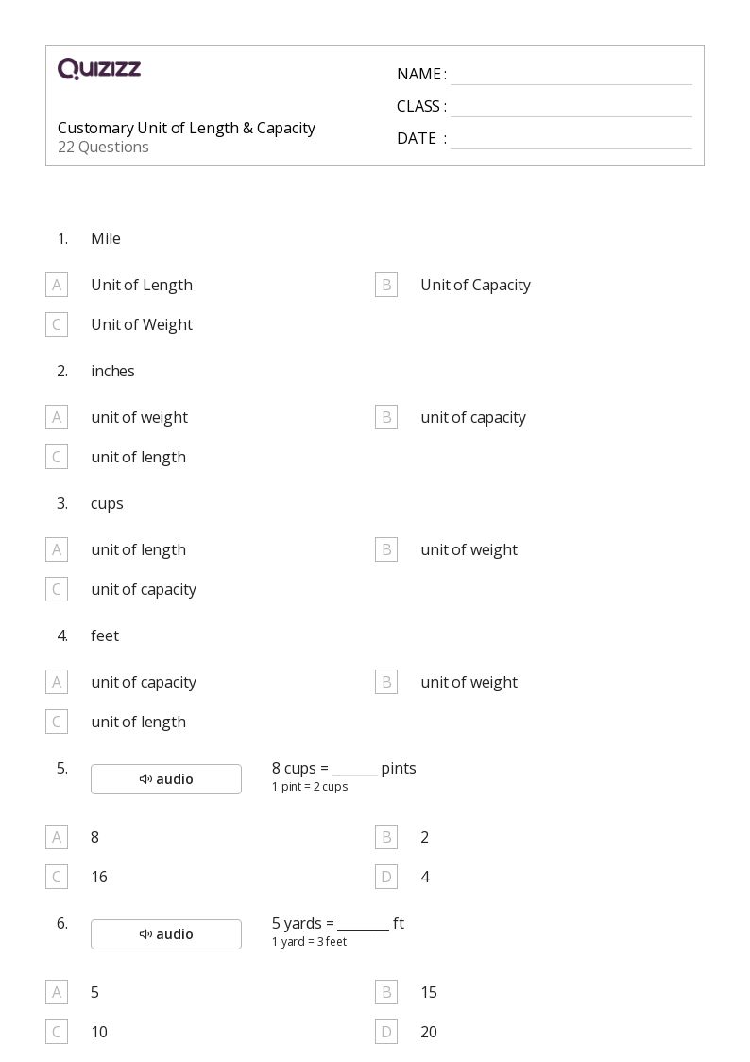Choose option C for the feet question
The height and width of the screenshot is (1062, 750).
coord(57,722)
